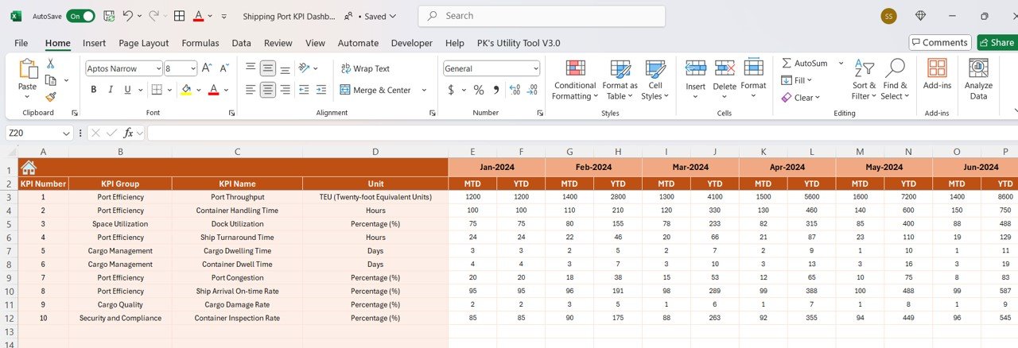Image resolution: width=1018 pixels, height=348 pixels.
Task: Open Conditional Formatting menu
Action: pyautogui.click(x=574, y=79)
